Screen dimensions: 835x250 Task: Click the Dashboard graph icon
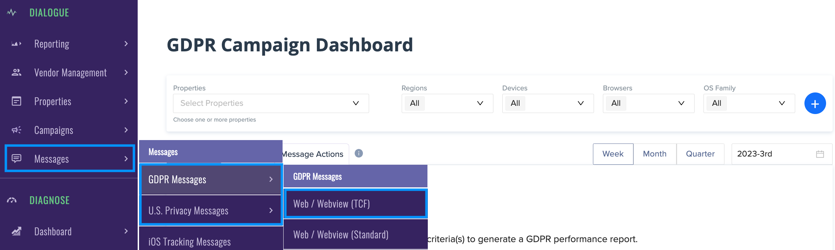tap(16, 232)
